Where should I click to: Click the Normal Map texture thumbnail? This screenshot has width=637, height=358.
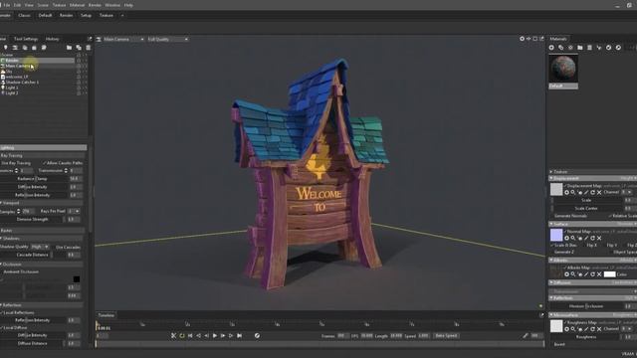556,235
